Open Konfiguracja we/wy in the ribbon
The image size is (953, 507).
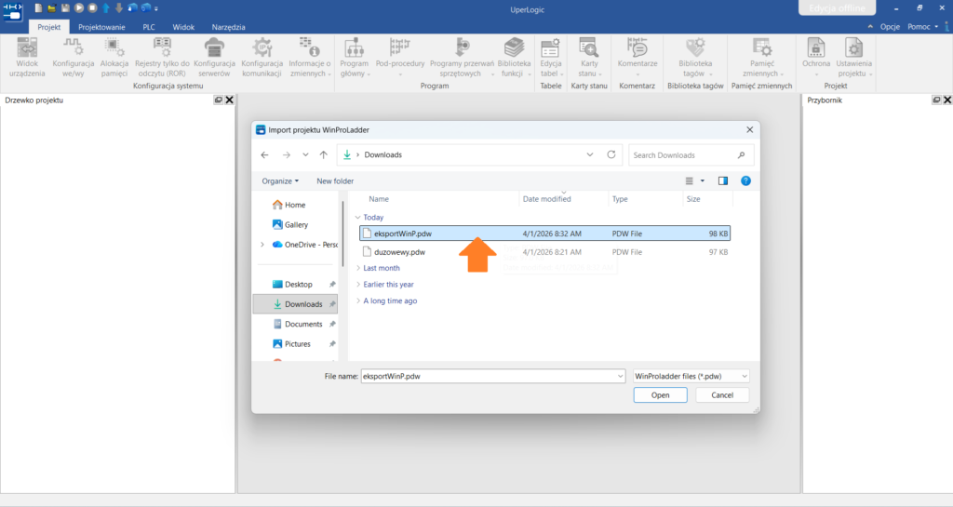(73, 58)
